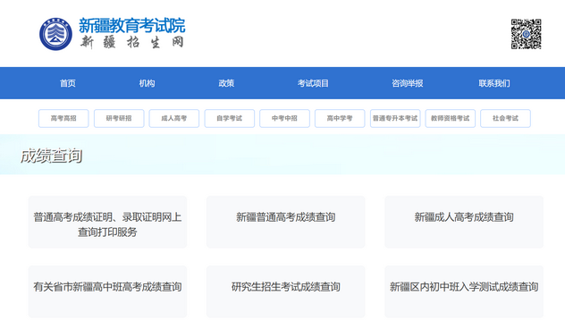Image resolution: width=565 pixels, height=329 pixels.
Task: Go to 首页 in the navigation bar
Action: pyautogui.click(x=68, y=83)
